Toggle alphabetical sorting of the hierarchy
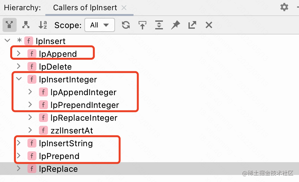Viewport: 299px width, 182px height. 43,25
